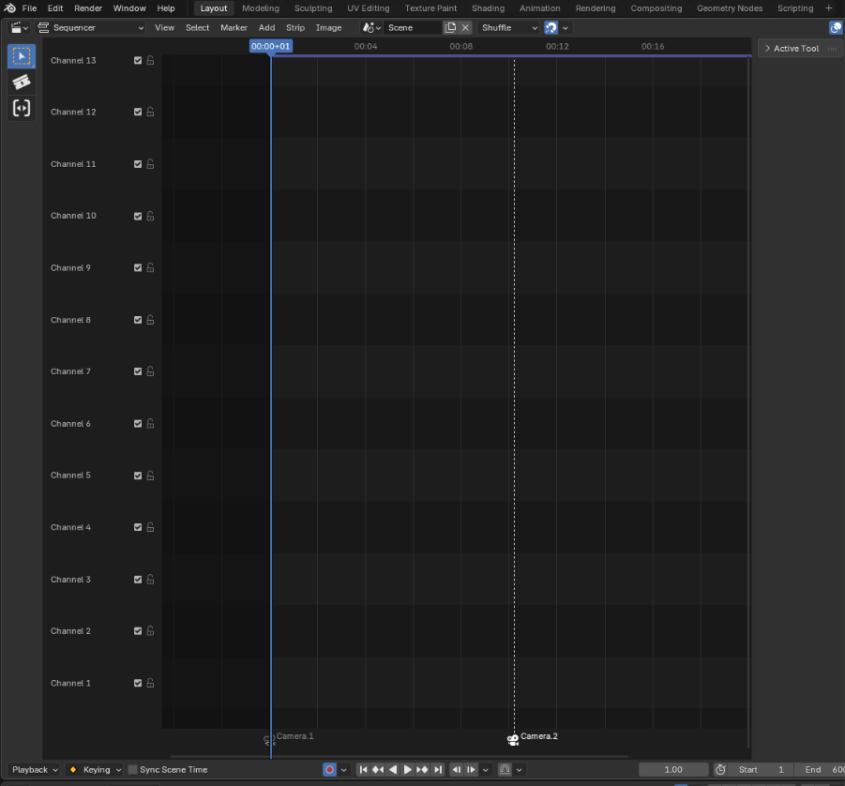Jump playhead to timeline start
This screenshot has width=845, height=786.
[x=363, y=769]
